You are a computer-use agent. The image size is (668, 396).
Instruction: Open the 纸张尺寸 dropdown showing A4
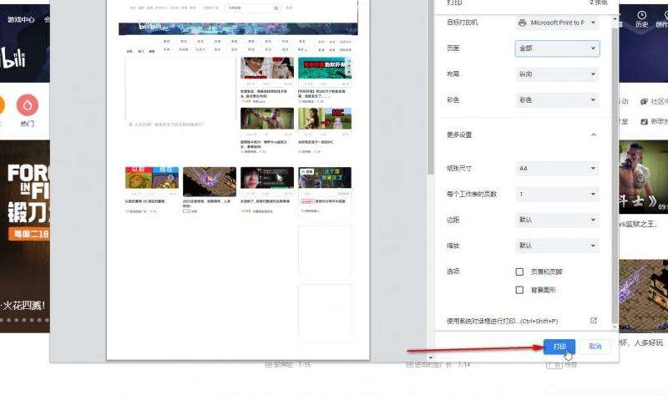(557, 169)
